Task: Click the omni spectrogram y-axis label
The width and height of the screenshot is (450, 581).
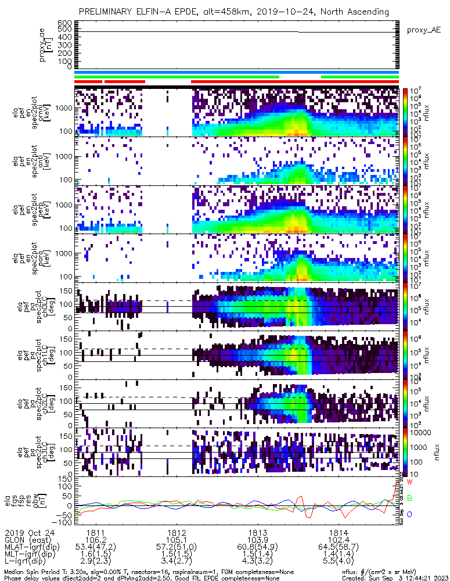Action: (x=31, y=113)
